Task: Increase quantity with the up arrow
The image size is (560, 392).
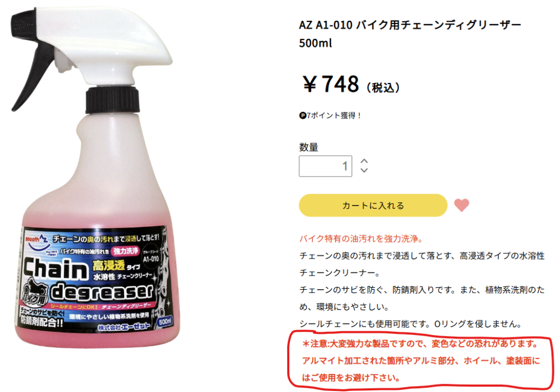Action: click(x=364, y=161)
